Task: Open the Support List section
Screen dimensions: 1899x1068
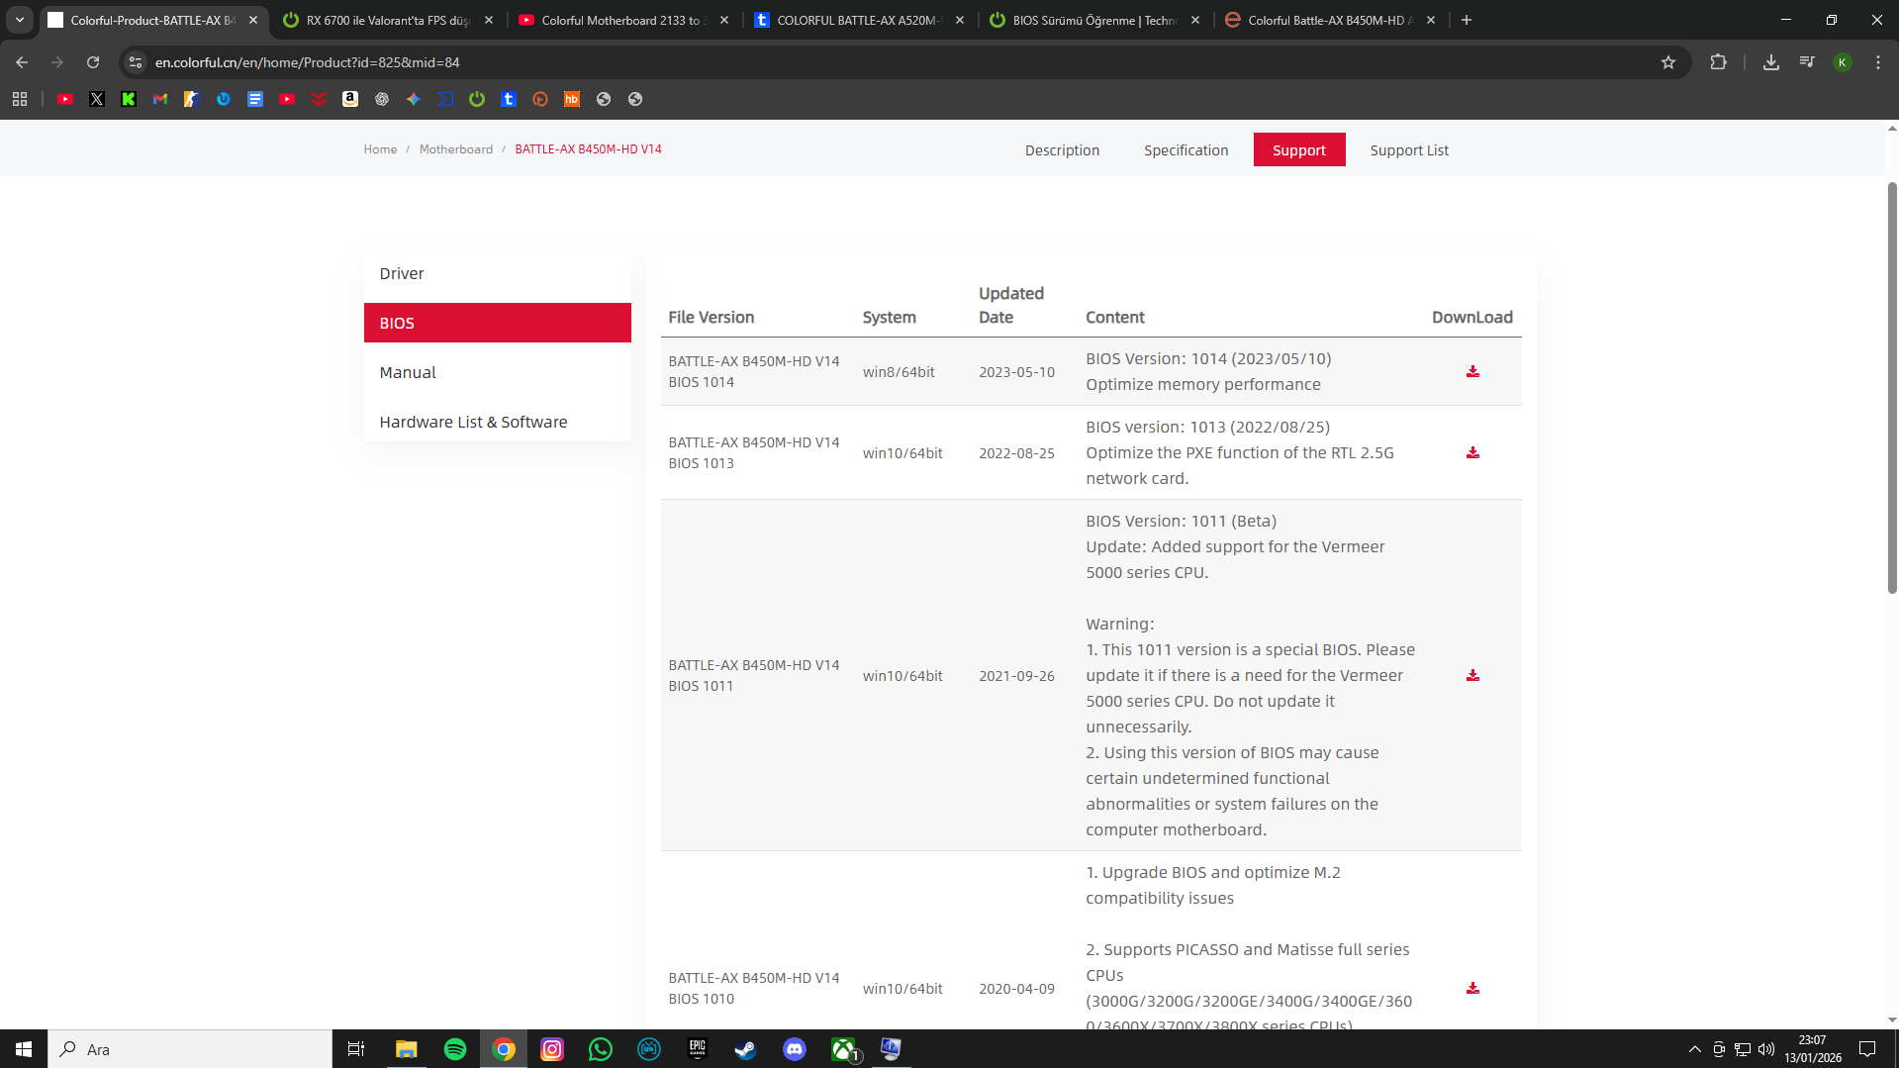Action: point(1409,150)
